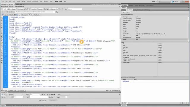190x107 pixels.
Task: Click the Open Documents icon in coding toolbar
Action: point(2,18)
